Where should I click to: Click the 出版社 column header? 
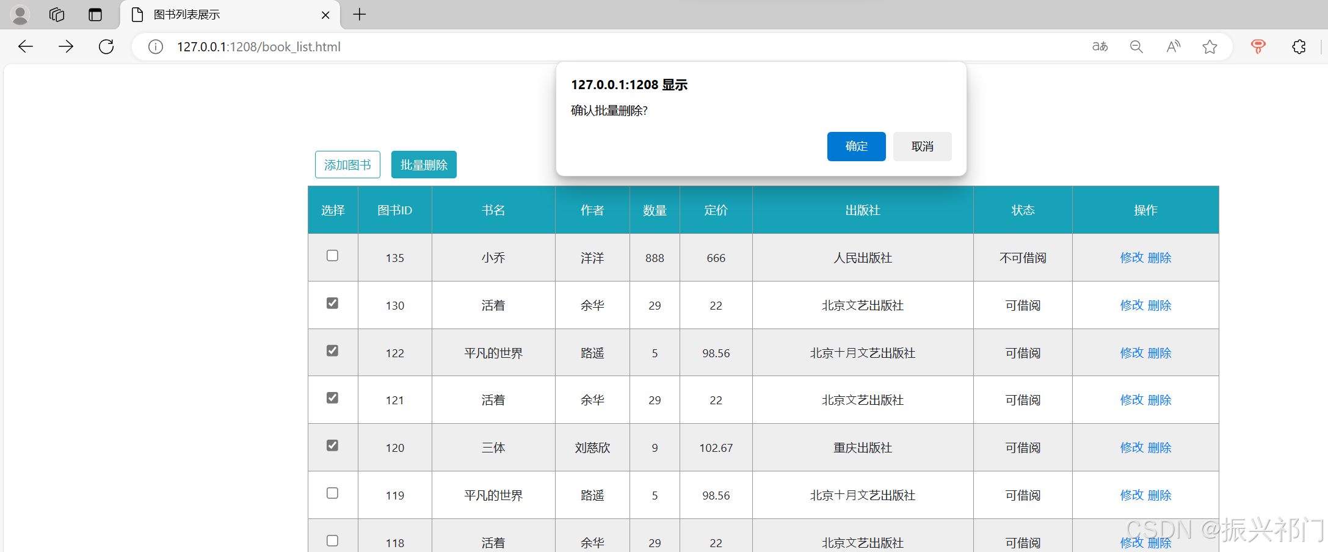(x=863, y=210)
